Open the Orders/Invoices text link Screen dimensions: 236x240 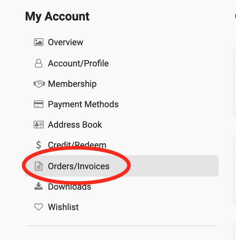79,166
